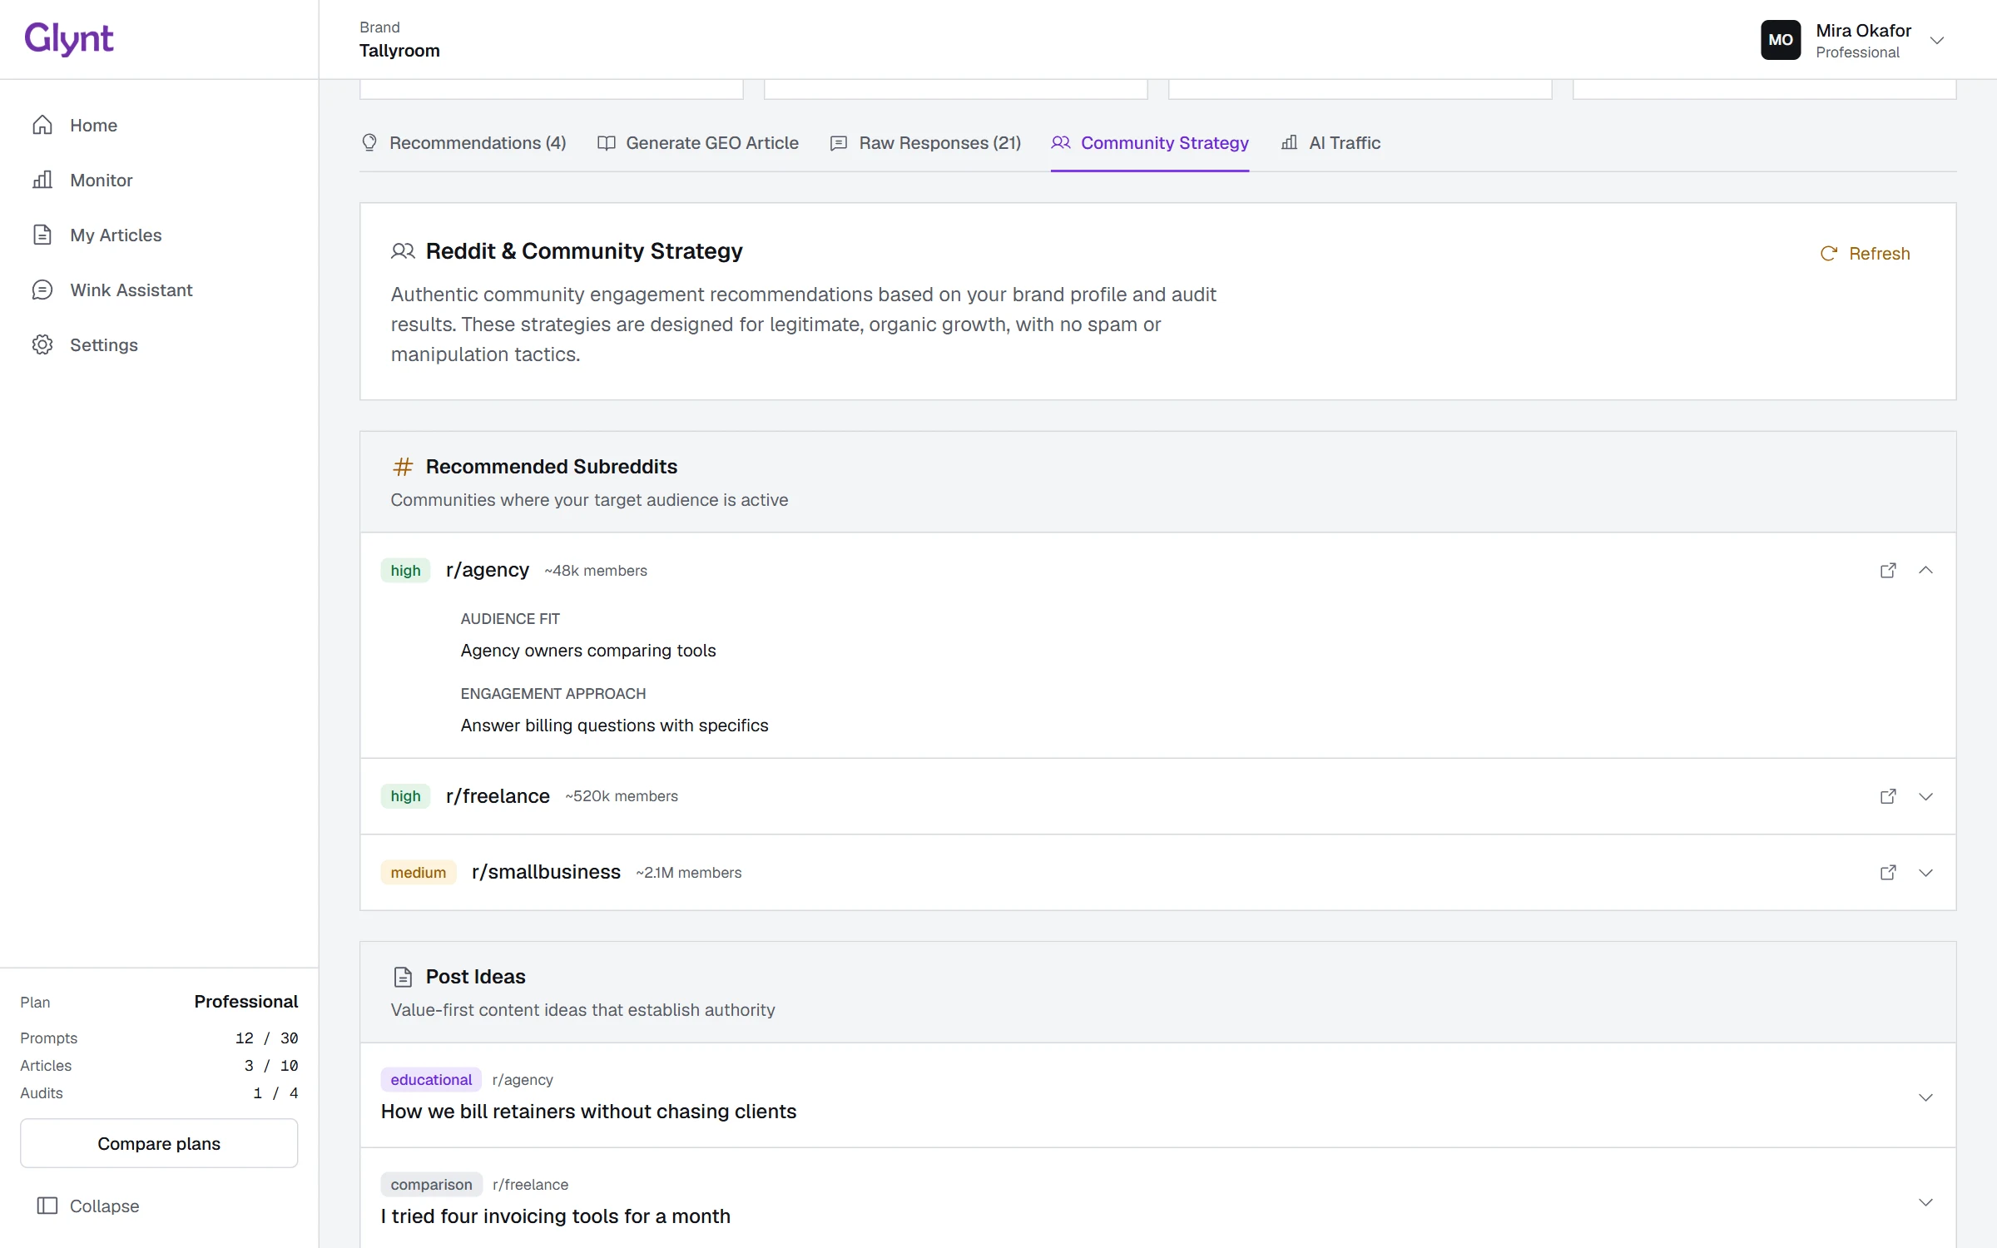Expand the r/smallbusiness row

pyautogui.click(x=1925, y=873)
